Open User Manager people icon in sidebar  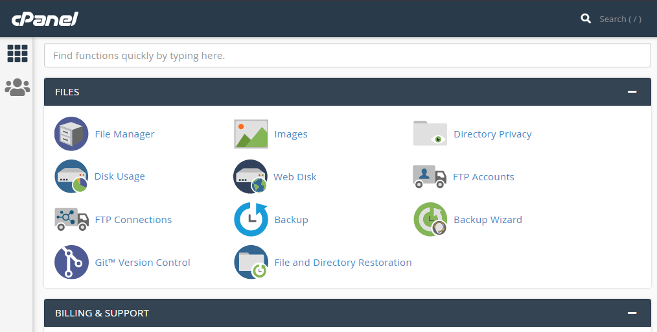click(17, 87)
